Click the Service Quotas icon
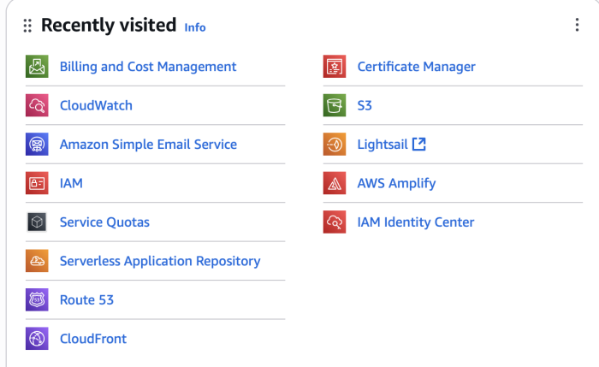This screenshot has height=367, width=599. [37, 222]
